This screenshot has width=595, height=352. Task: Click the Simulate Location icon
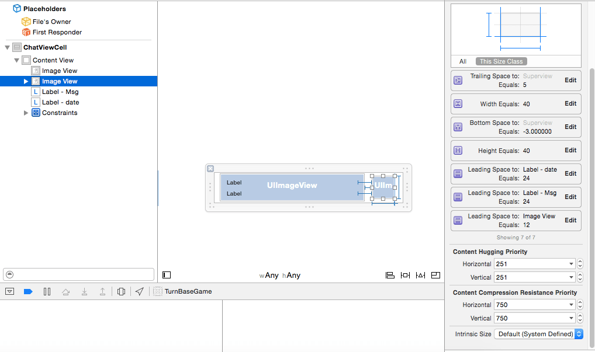tap(139, 291)
